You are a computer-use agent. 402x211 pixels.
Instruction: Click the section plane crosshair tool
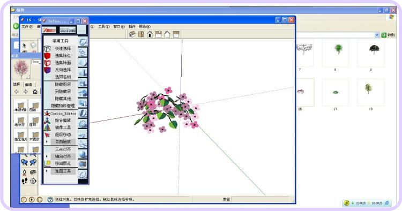pos(33,181)
